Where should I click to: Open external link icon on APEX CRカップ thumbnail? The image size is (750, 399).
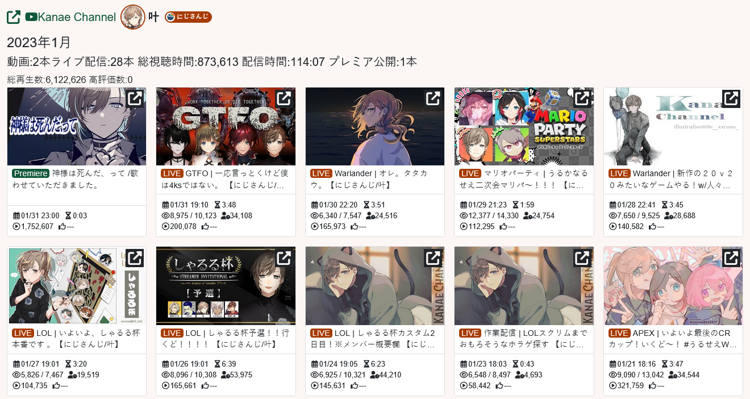click(x=731, y=258)
